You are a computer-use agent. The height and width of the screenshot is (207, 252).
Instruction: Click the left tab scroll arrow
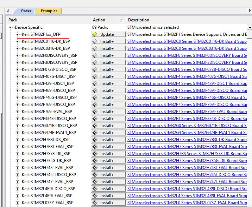pyautogui.click(x=7, y=11)
